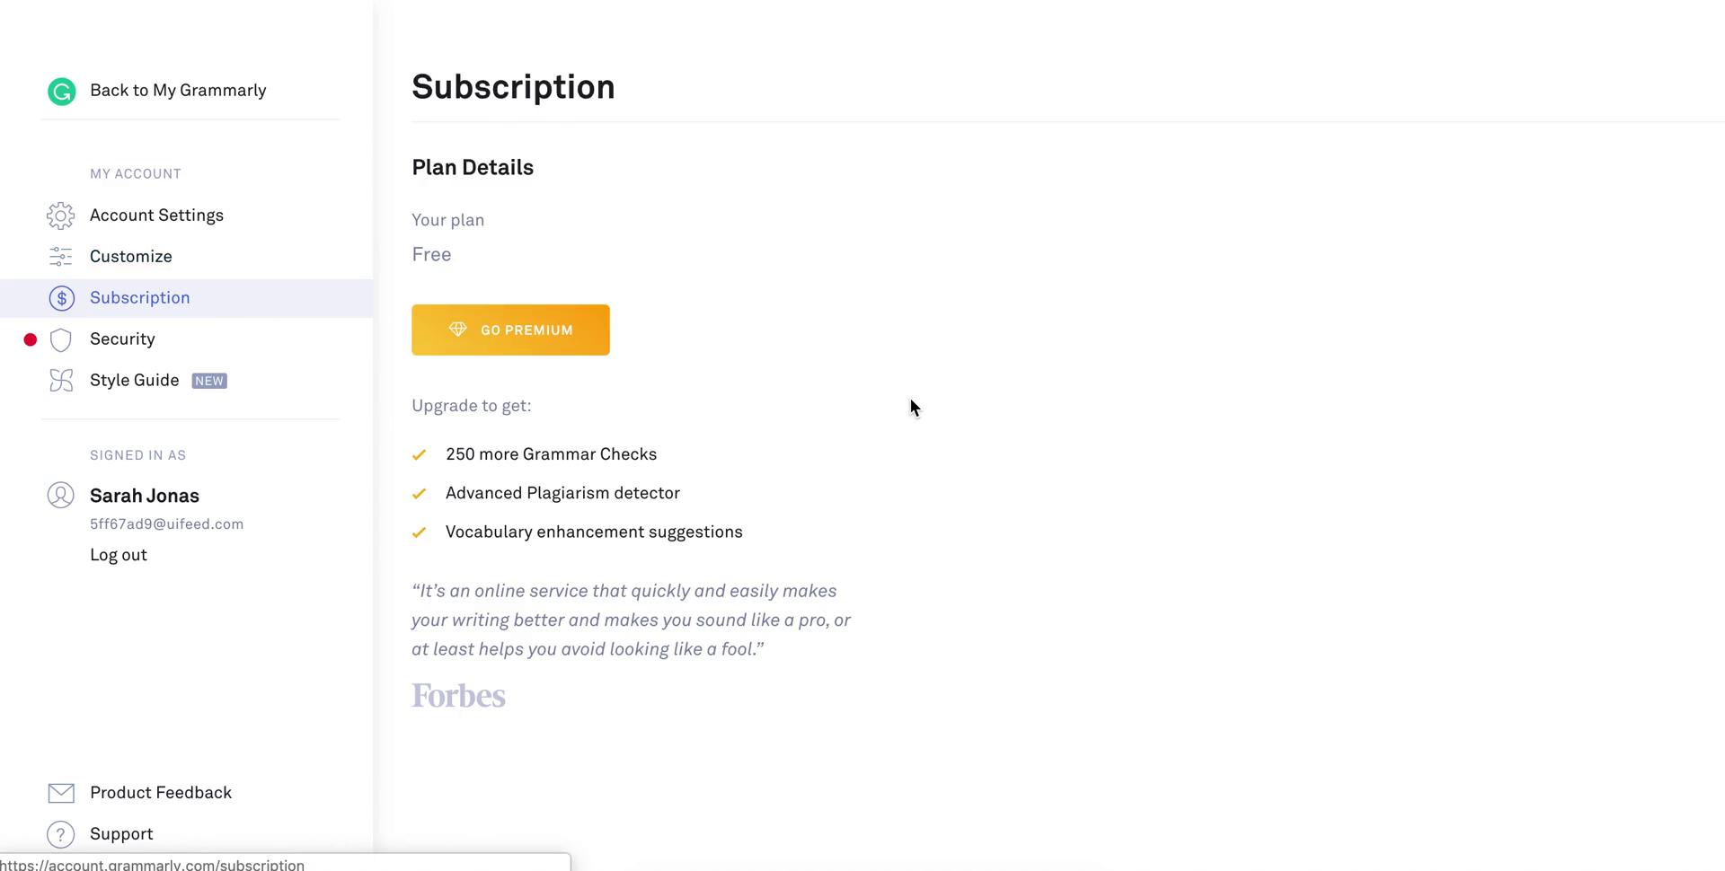This screenshot has width=1725, height=871.
Task: Click the Customize sliders icon
Action: [60, 257]
